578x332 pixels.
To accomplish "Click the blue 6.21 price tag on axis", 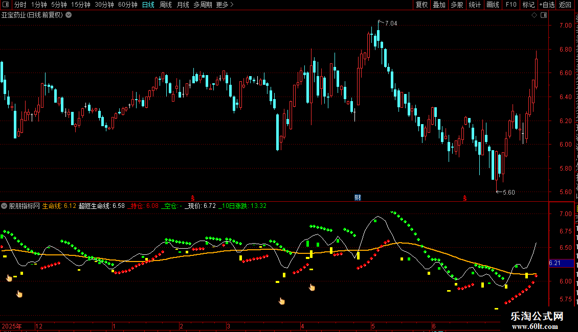I will [561, 263].
